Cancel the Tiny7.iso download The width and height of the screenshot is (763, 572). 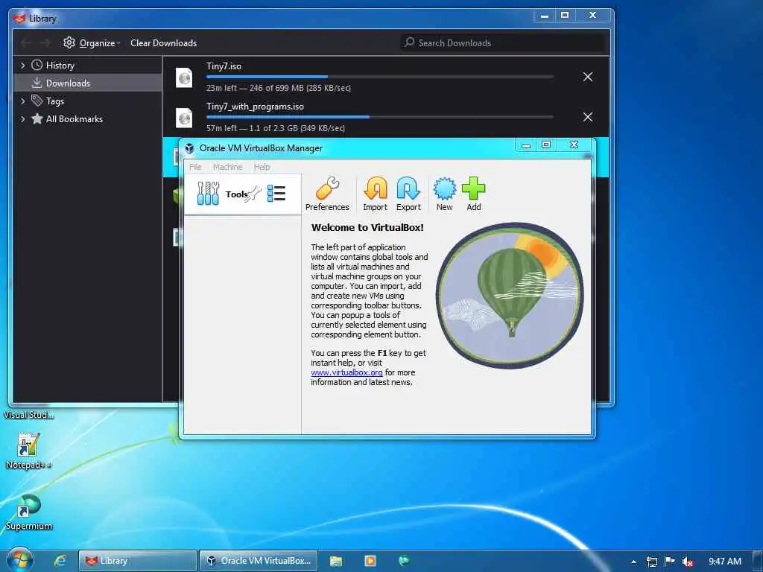pyautogui.click(x=588, y=77)
